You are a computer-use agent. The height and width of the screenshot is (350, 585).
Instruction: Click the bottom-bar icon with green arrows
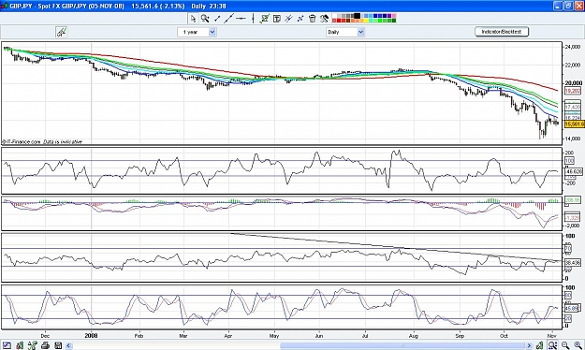click(33, 345)
